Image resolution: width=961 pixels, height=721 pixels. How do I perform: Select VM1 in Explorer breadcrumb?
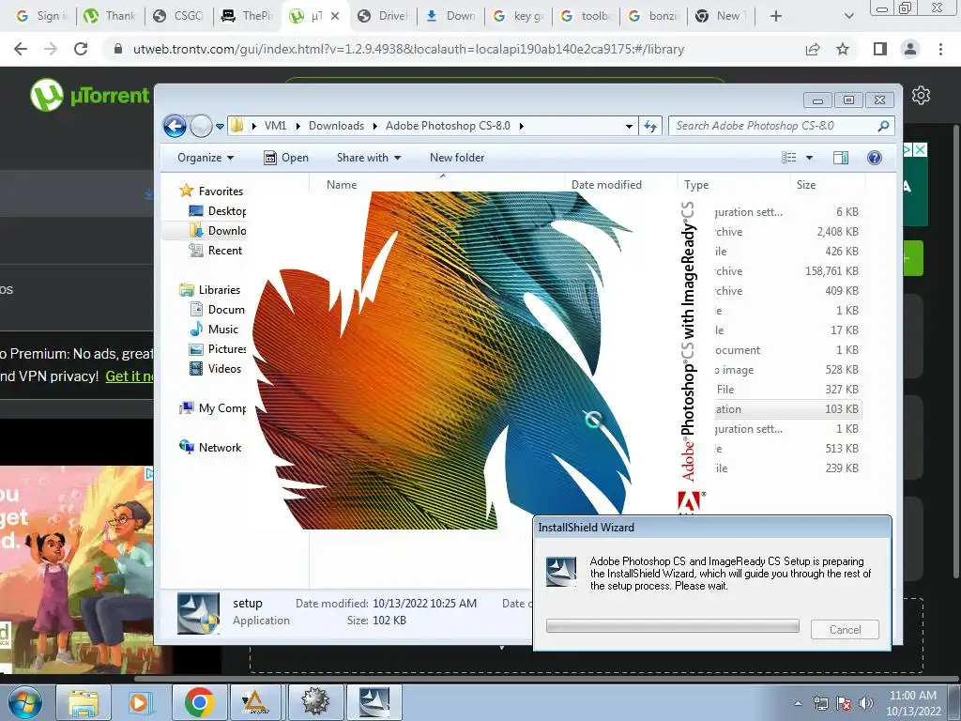[x=275, y=126]
